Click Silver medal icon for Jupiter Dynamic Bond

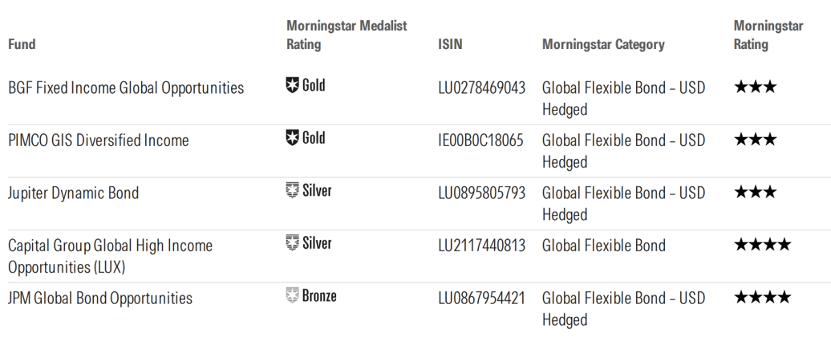pos(292,190)
